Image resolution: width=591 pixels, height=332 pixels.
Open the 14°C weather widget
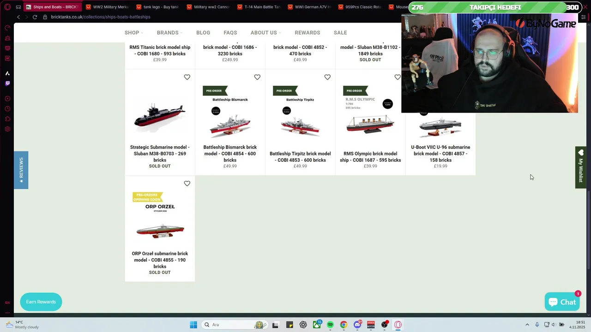click(22, 325)
